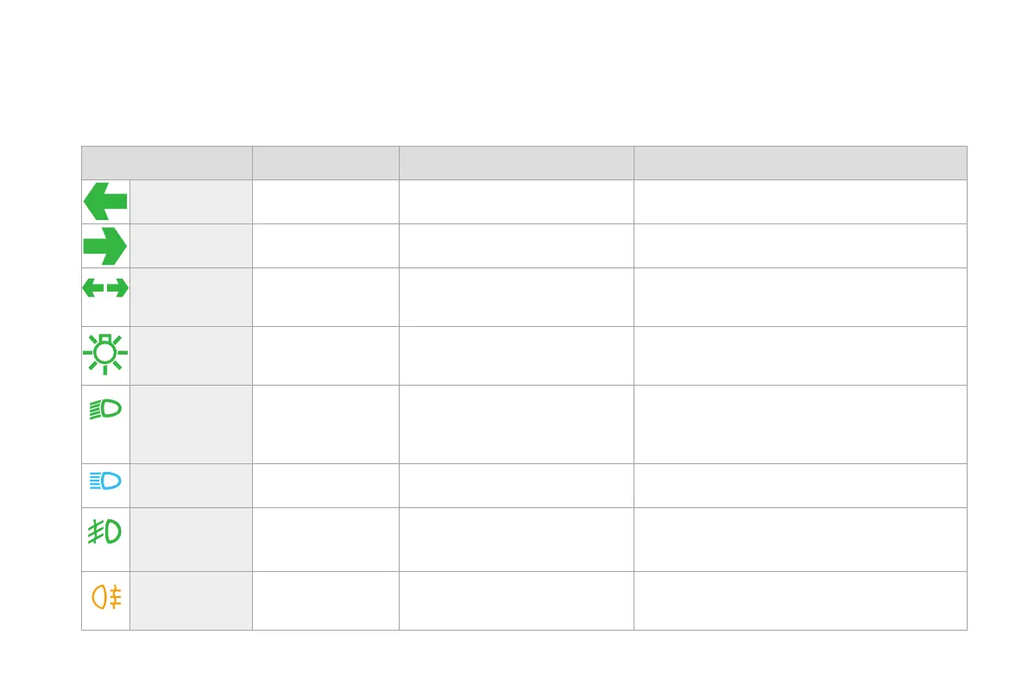Viewport: 1028px width, 685px height.
Task: Click grey label cell beside right arrow icon
Action: click(191, 246)
